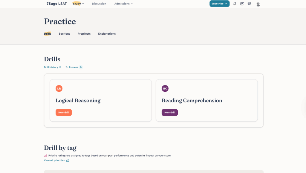
Task: Click the orange LR circle badge
Action: [59, 88]
